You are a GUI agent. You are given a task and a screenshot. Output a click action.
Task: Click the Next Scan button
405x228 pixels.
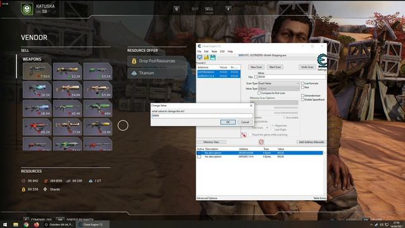coord(275,67)
